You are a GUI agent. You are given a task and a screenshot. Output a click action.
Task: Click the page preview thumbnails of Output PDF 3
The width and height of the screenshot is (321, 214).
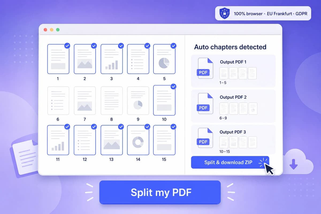coord(238,142)
